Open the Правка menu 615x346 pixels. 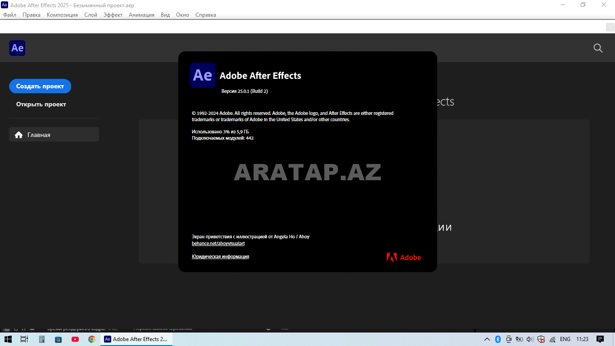[32, 15]
